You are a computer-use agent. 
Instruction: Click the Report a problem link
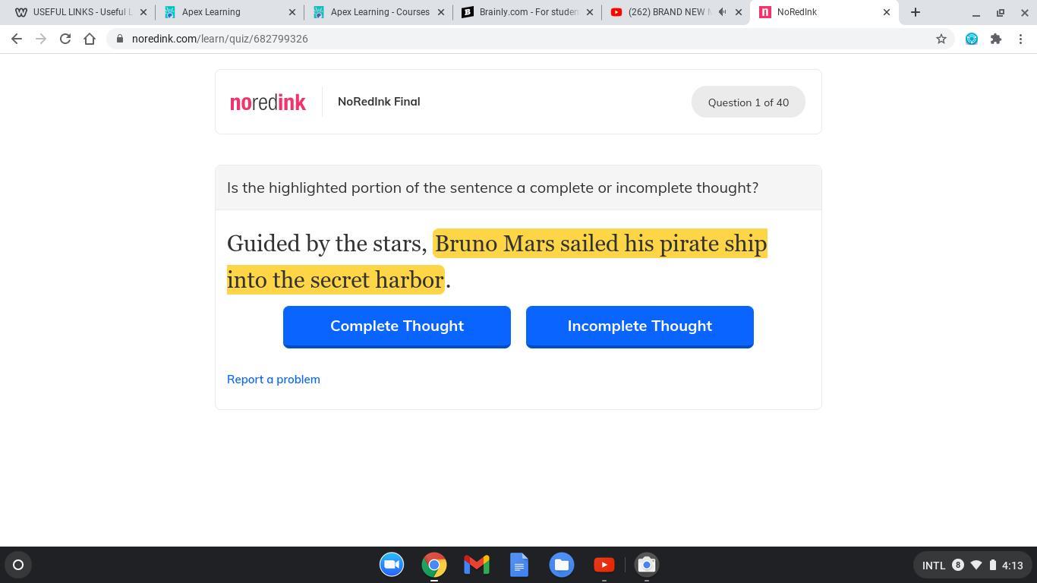(x=273, y=380)
